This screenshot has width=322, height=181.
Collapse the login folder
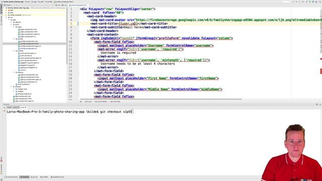(14, 27)
